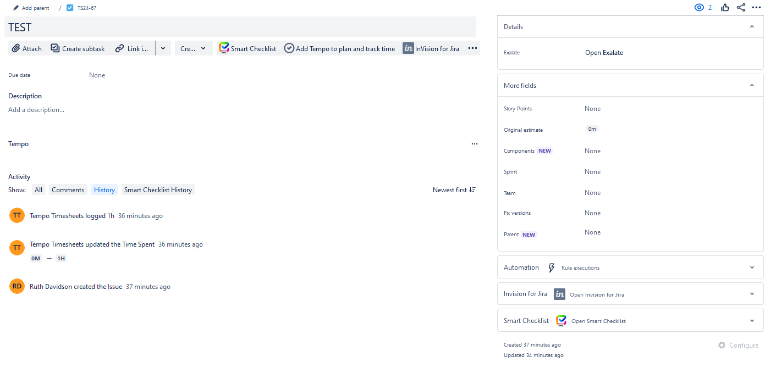
Task: Expand the Smart Checklist panel
Action: (752, 321)
